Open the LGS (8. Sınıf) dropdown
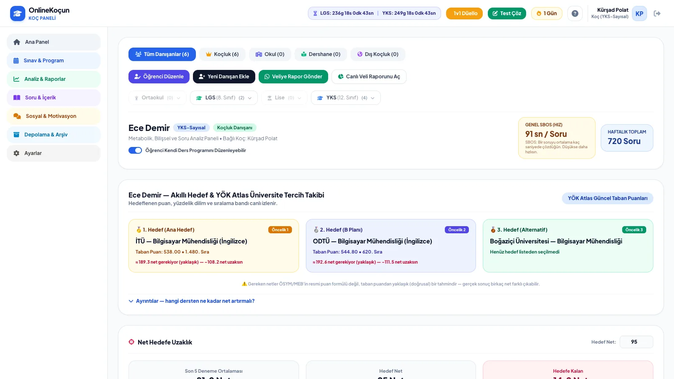 [224, 98]
